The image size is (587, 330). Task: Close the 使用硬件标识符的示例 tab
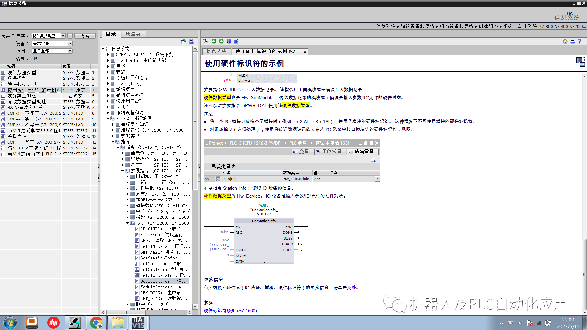click(x=305, y=52)
